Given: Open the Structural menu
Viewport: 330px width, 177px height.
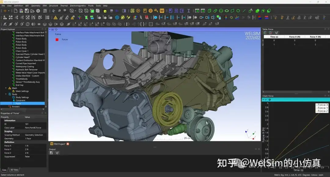Looking at the screenshot, I should 53,6.
